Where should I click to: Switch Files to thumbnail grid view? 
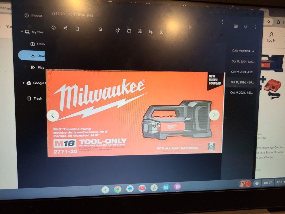[x=236, y=26]
